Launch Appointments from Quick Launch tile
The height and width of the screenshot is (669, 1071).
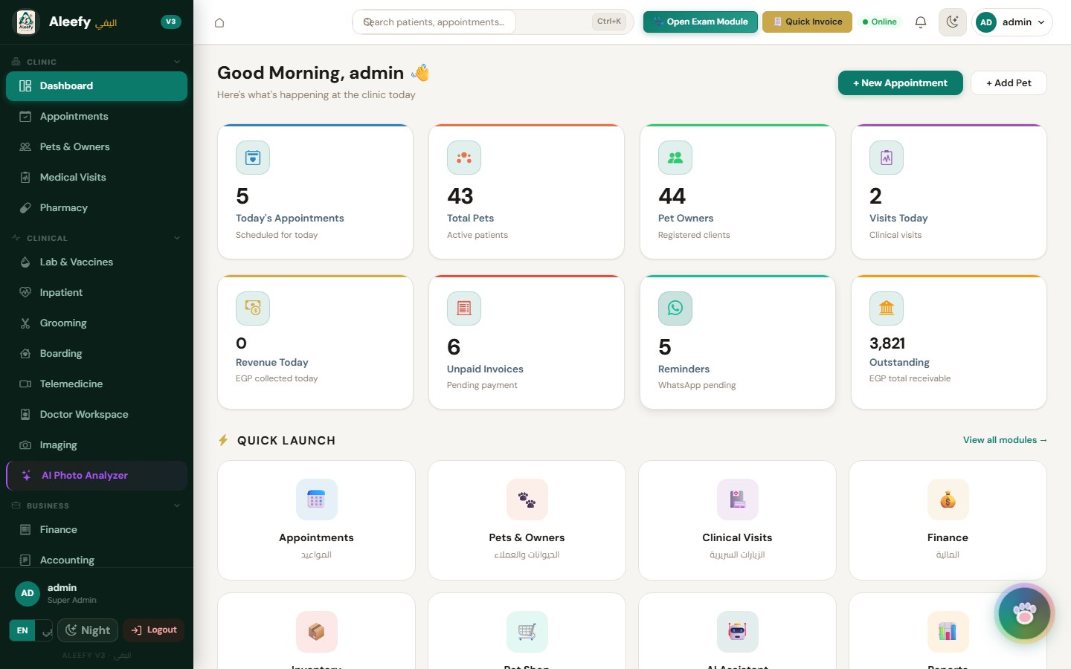pos(316,520)
